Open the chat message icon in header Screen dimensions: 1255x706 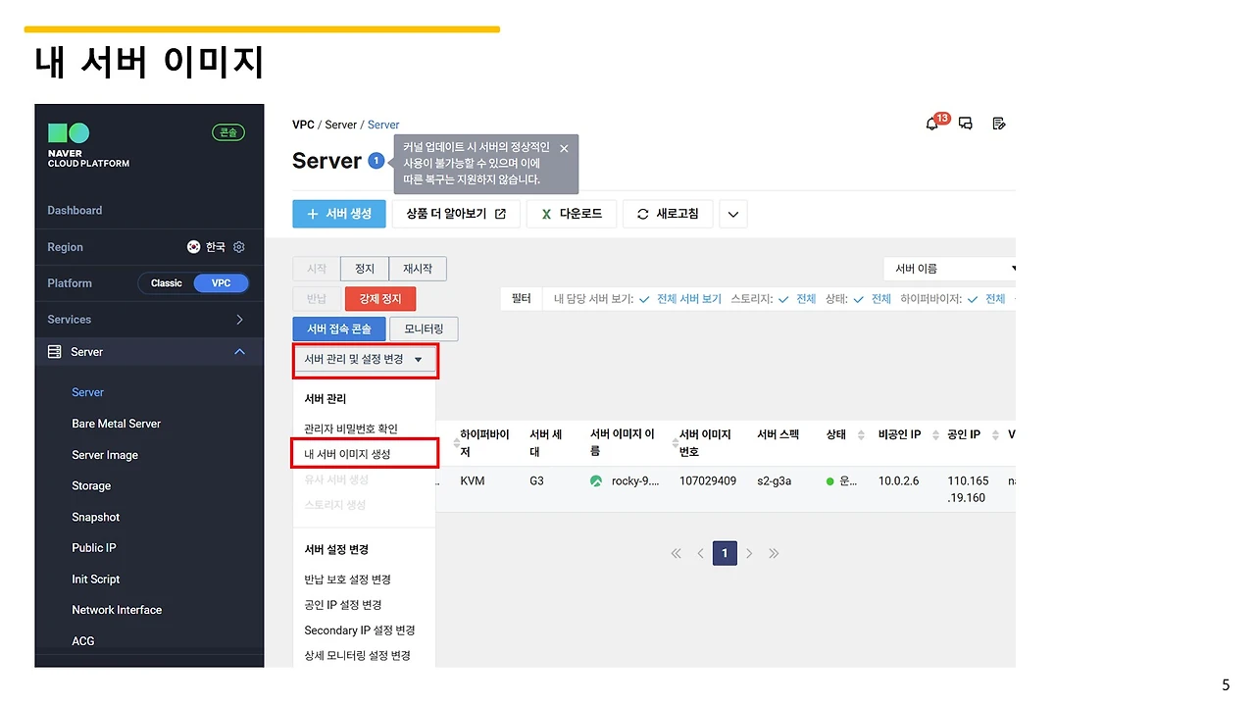(966, 124)
